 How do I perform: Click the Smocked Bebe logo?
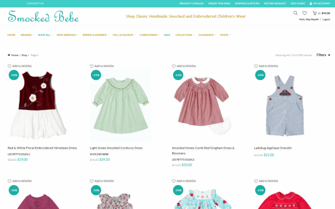[x=44, y=16]
